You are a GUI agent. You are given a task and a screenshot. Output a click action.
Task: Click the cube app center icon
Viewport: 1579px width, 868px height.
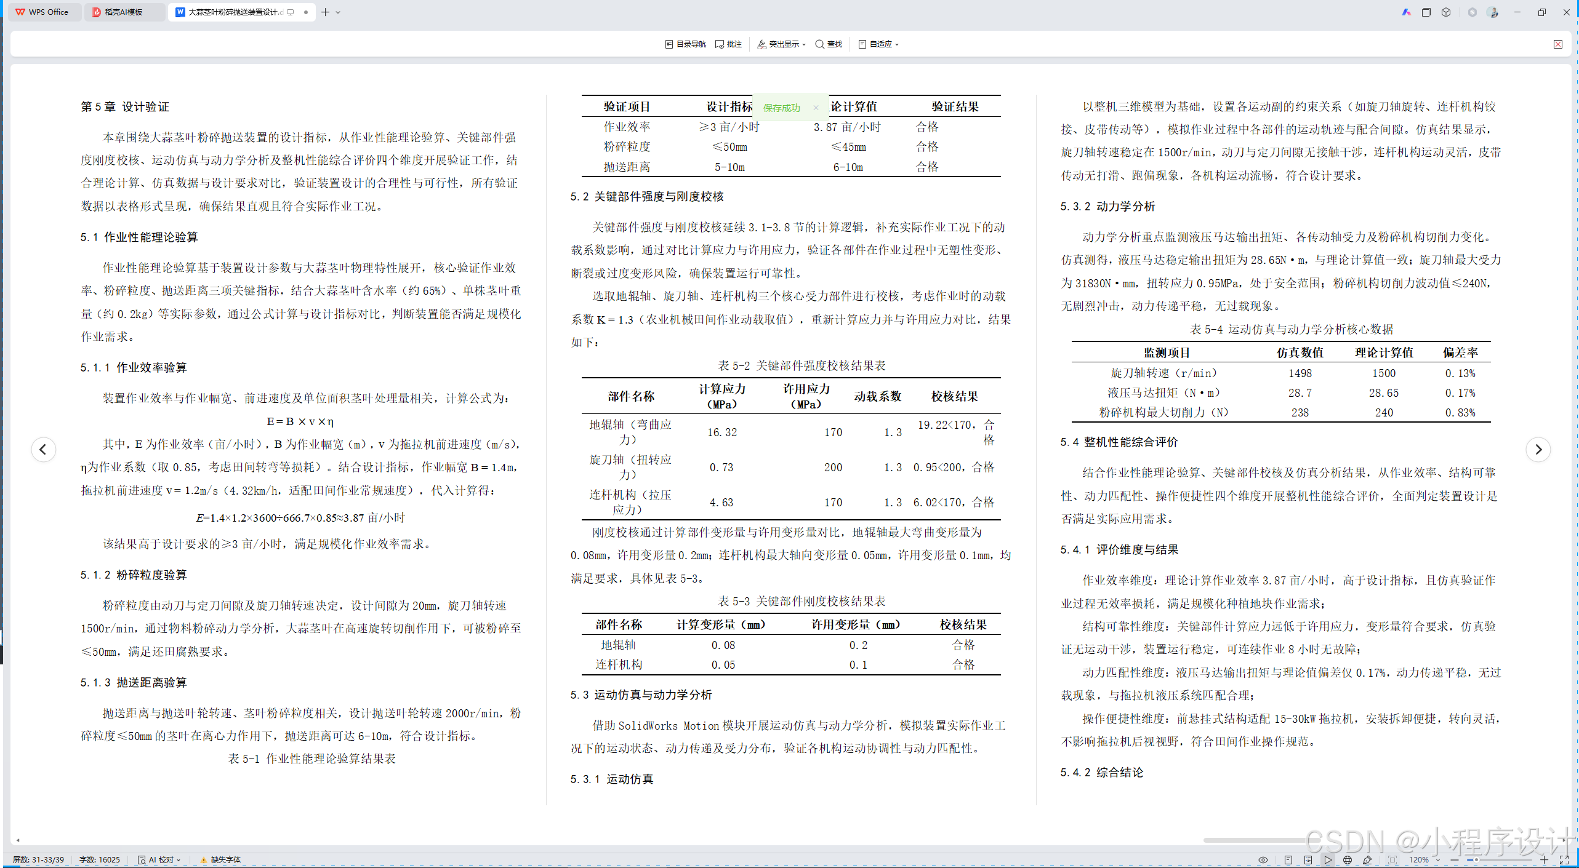(1446, 12)
